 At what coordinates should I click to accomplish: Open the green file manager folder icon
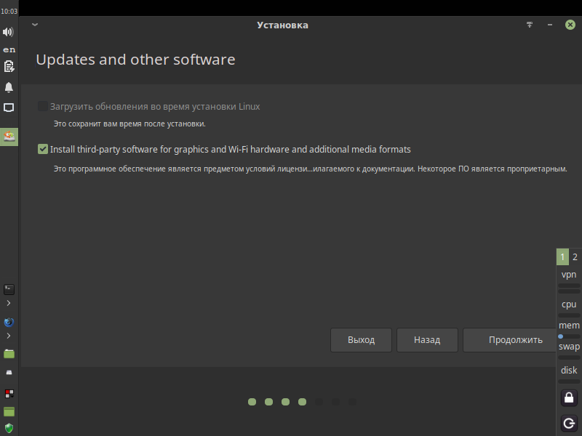click(9, 354)
